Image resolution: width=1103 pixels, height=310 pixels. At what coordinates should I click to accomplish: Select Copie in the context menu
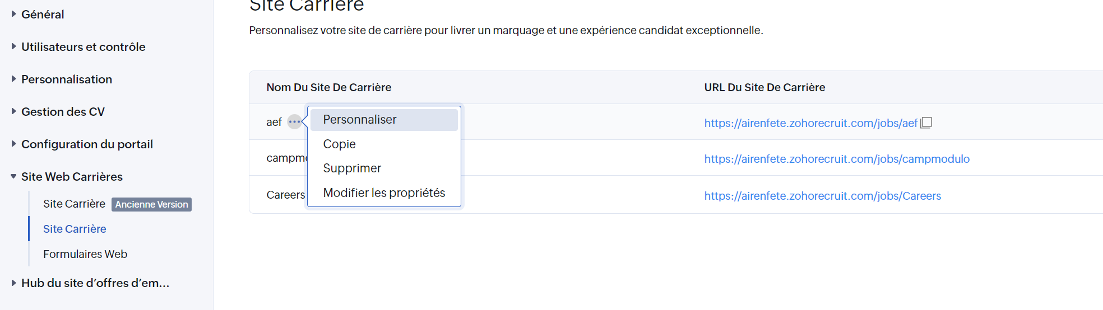pyautogui.click(x=340, y=144)
